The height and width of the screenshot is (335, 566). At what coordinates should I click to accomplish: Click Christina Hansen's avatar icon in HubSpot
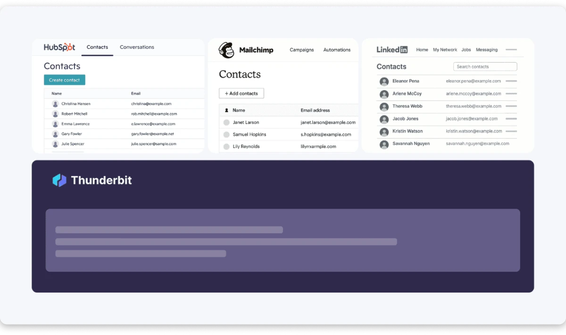tap(56, 104)
